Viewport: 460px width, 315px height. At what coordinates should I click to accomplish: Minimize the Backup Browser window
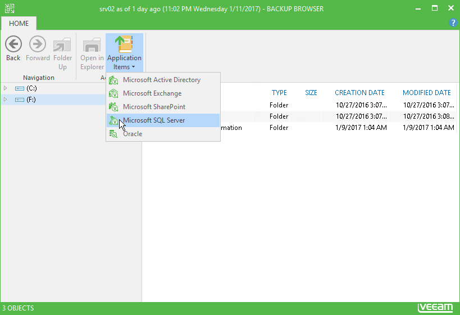click(x=418, y=8)
